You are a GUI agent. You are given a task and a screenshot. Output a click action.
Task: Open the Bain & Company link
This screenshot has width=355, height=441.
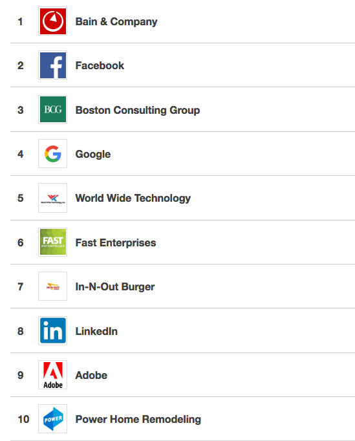[x=116, y=21]
